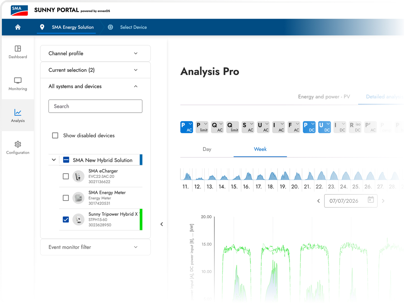Open the calendar date picker icon
This screenshot has height=305, width=406.
[x=371, y=200]
